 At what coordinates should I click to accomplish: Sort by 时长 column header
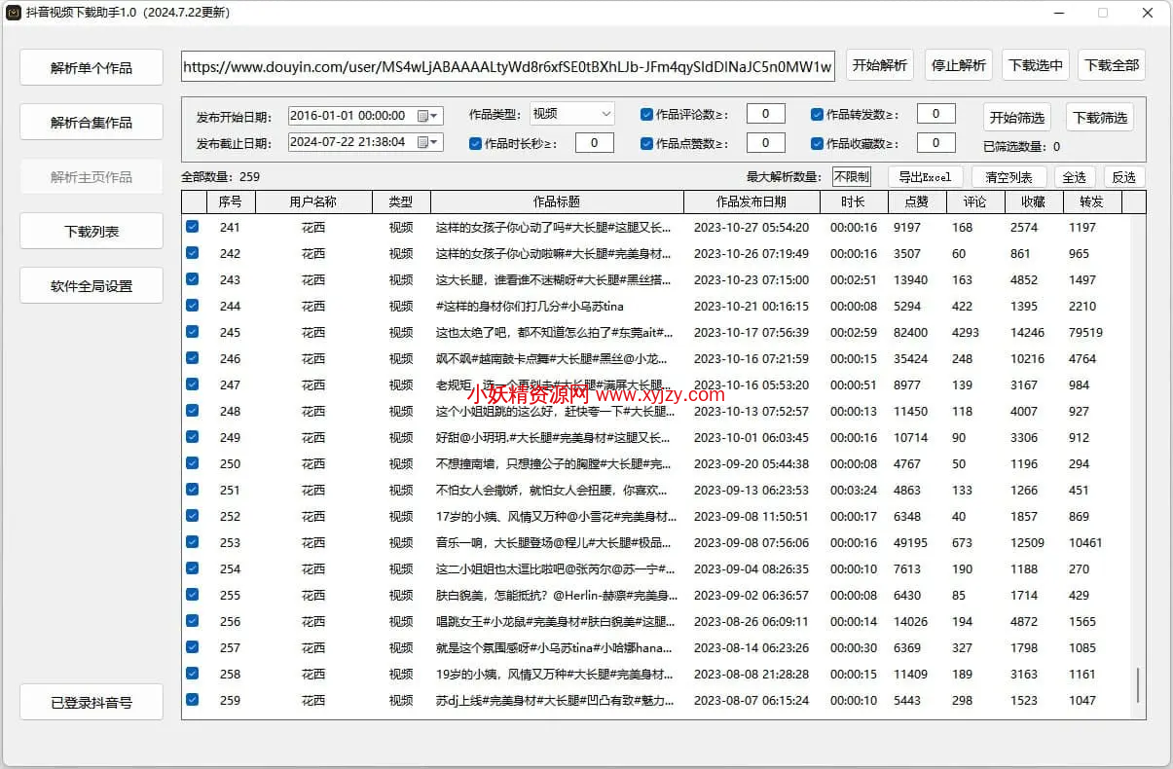[854, 201]
